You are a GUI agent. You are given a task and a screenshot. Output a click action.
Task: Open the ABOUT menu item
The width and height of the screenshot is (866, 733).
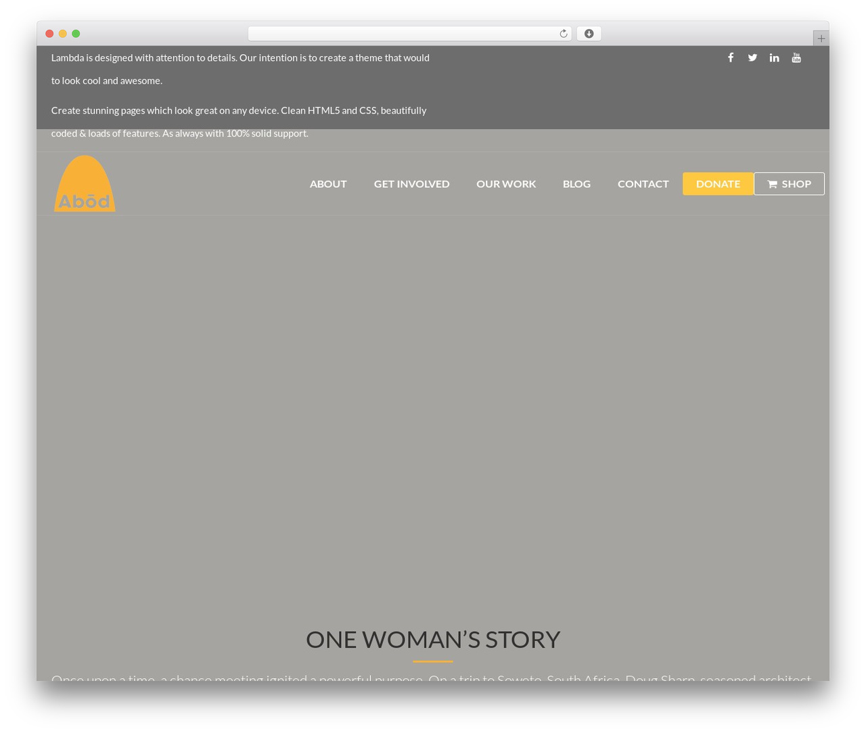click(x=328, y=184)
